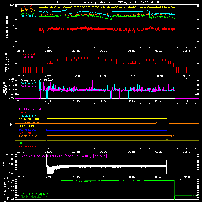Select the REAR SEGMENTS legend label
Viewport: 202px width, 202px height.
34,197
